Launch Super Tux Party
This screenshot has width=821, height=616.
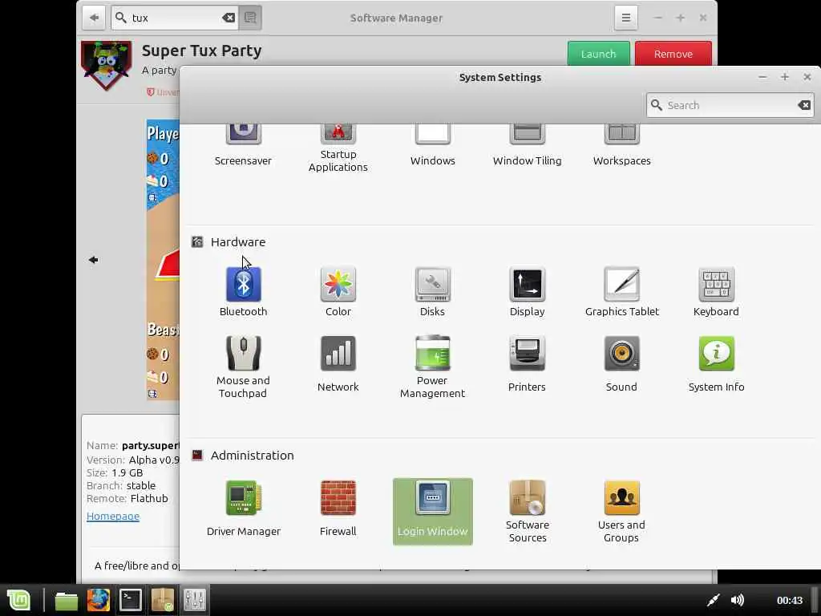pos(598,54)
